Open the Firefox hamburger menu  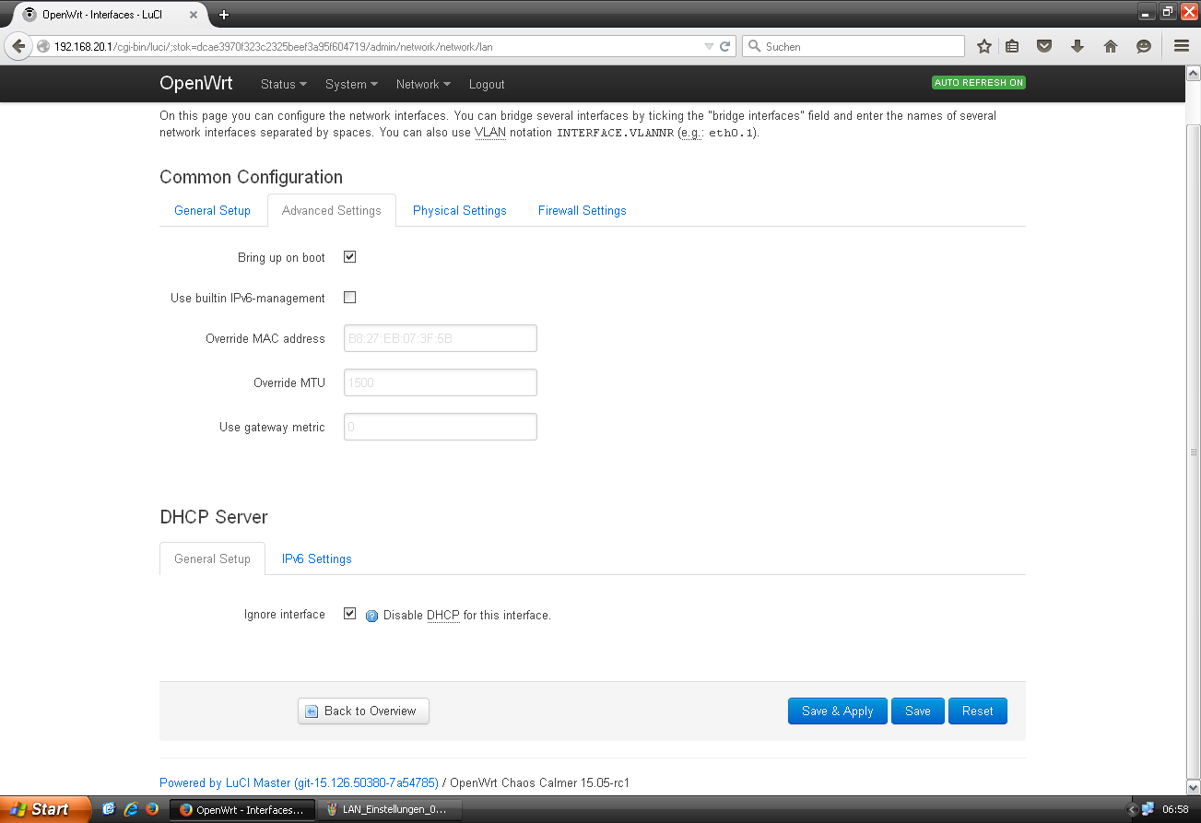click(1181, 46)
